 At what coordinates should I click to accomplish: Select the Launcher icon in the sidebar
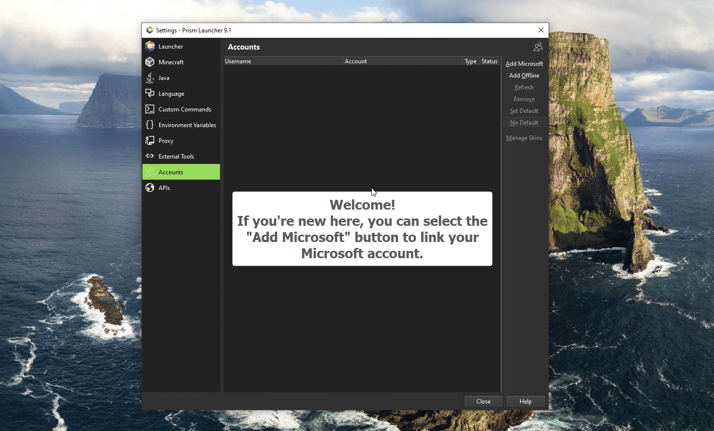click(149, 46)
